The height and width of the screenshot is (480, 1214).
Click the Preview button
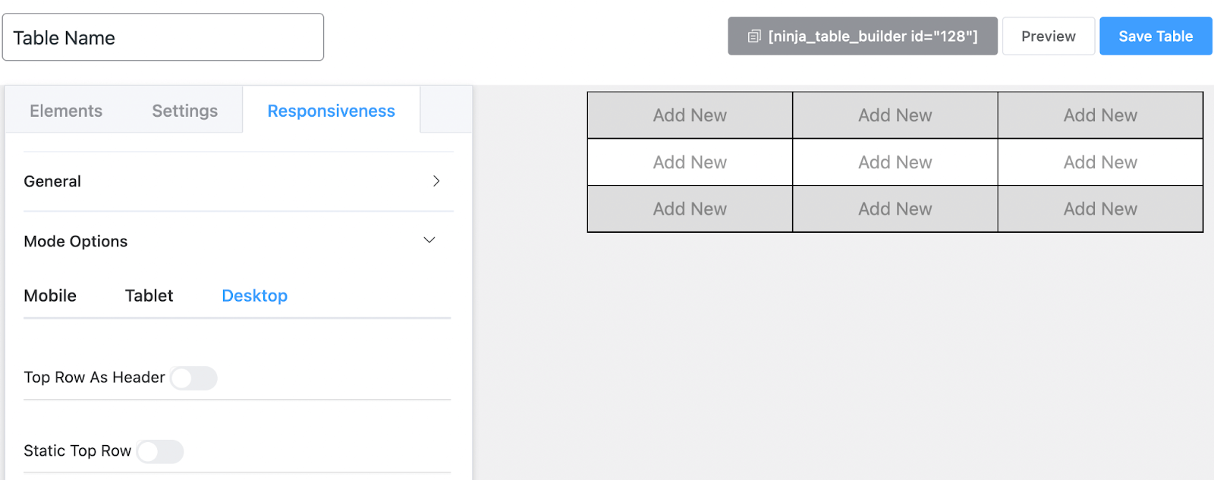coord(1048,36)
